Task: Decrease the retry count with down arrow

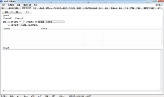Action: point(24,22)
